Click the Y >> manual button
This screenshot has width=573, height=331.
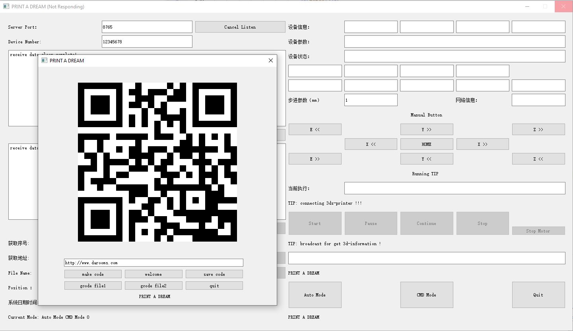pyautogui.click(x=427, y=130)
